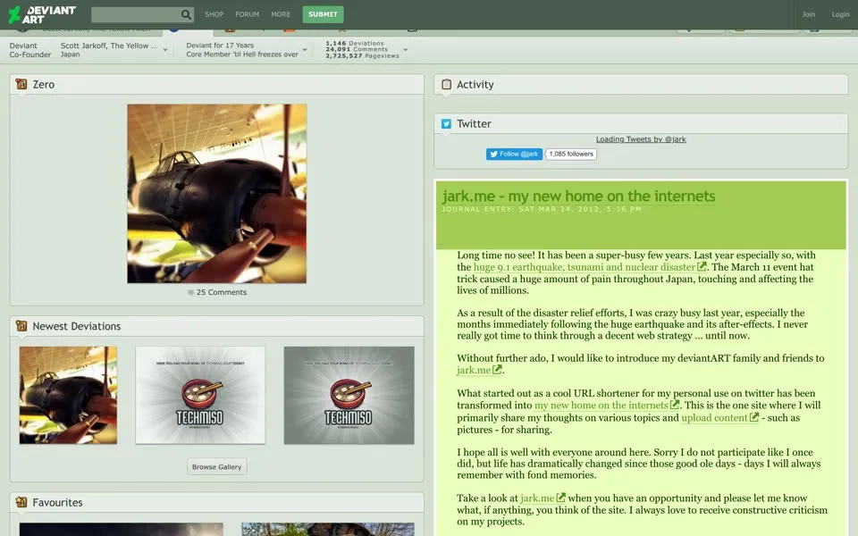858x536 pixels.
Task: Click the green SUBMIT button
Action: [323, 14]
